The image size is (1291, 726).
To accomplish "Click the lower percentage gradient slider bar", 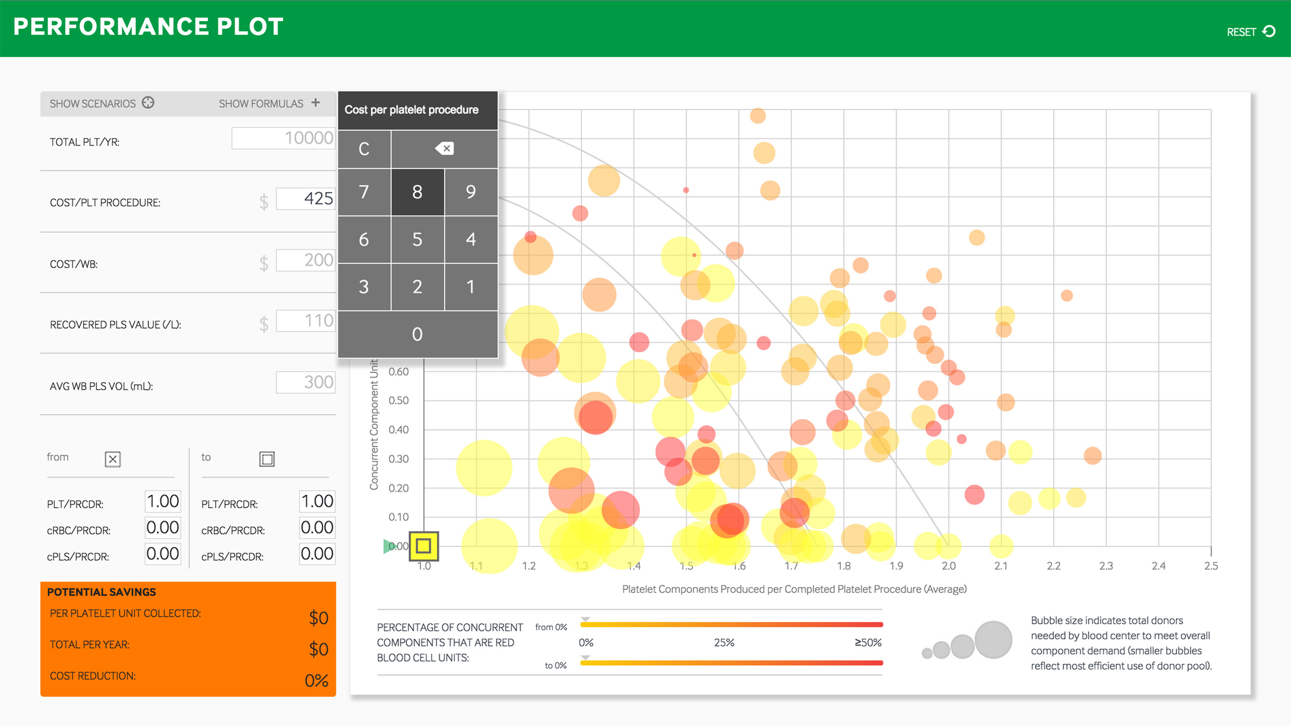I will 731,663.
